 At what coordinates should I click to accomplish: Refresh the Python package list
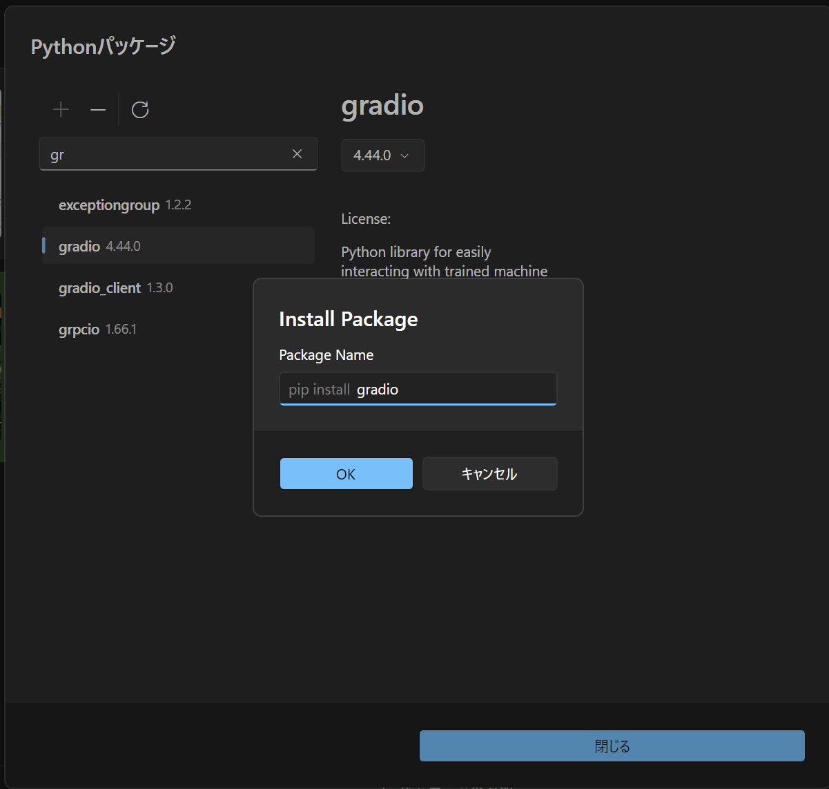(140, 110)
